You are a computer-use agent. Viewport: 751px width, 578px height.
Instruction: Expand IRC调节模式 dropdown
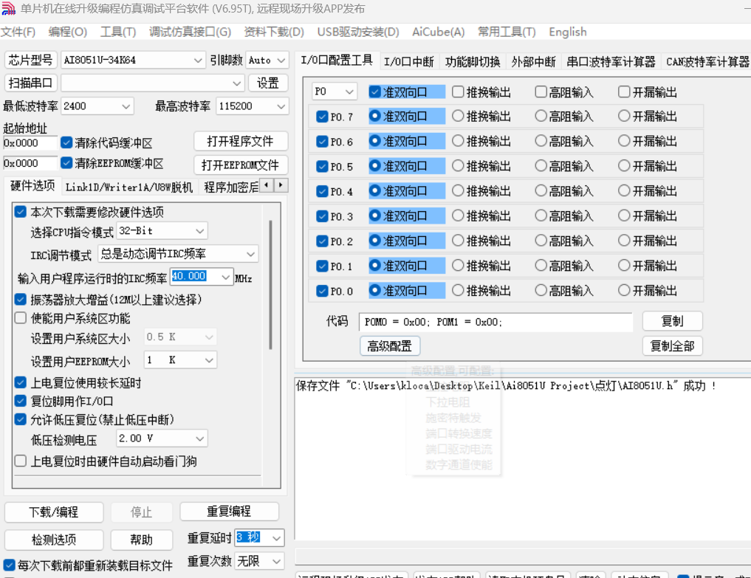tap(251, 254)
